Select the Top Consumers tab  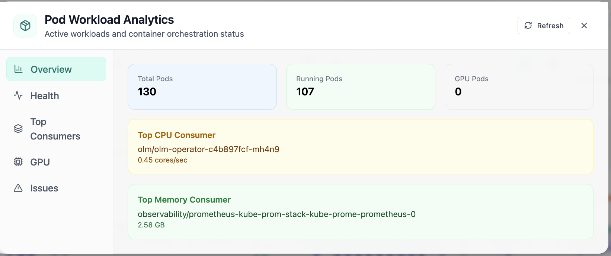click(56, 129)
